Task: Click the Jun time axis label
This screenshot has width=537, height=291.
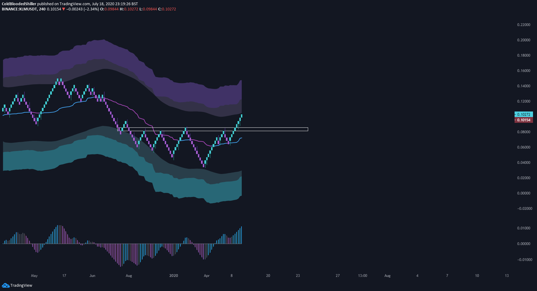Action: 92,276
